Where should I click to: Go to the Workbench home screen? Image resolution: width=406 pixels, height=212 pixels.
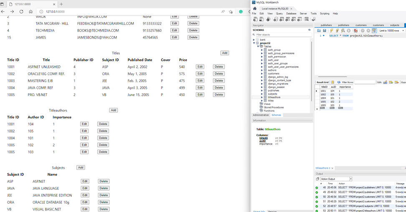(x=255, y=8)
